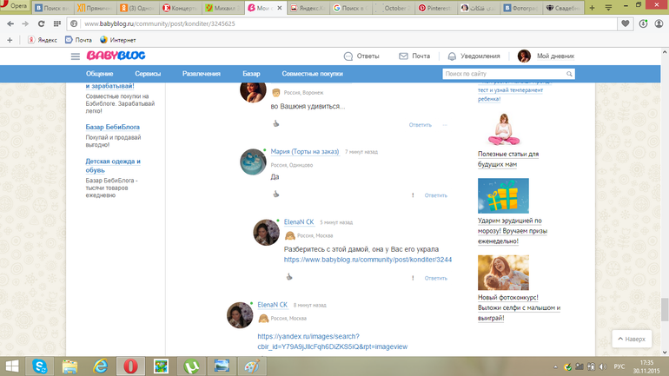The height and width of the screenshot is (376, 669).
Task: Open the Совместные покупки menu item
Action: pyautogui.click(x=312, y=75)
